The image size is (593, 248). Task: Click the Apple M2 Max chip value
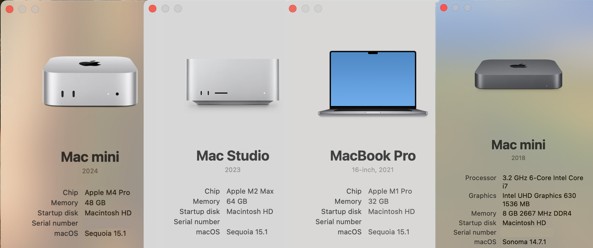(250, 191)
